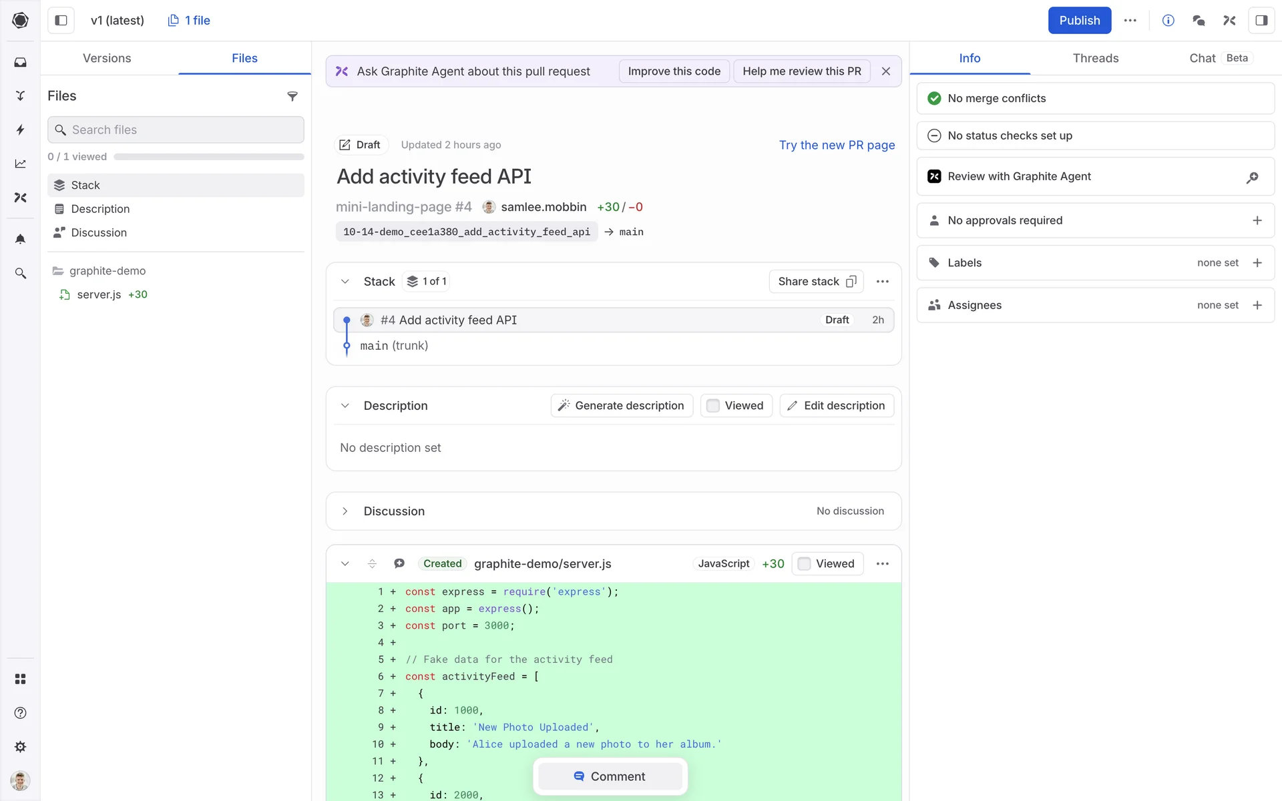Copy stack link via Share stack

(816, 282)
